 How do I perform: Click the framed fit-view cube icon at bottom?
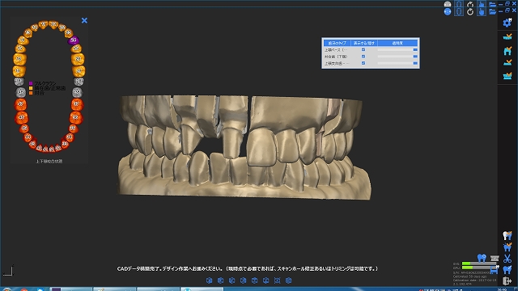[277, 280]
